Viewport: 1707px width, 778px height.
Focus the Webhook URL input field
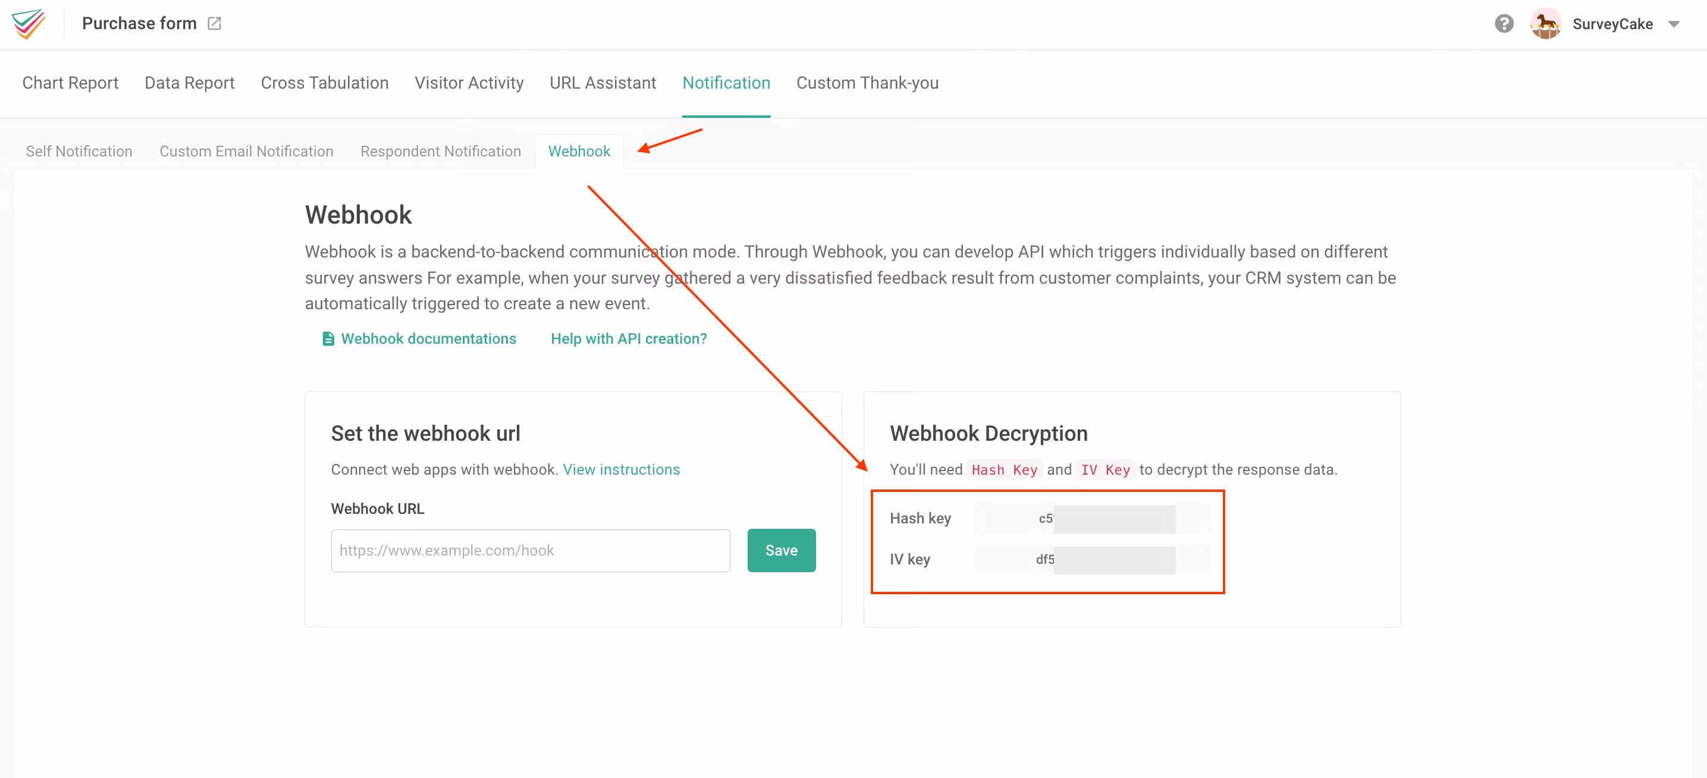tap(531, 551)
